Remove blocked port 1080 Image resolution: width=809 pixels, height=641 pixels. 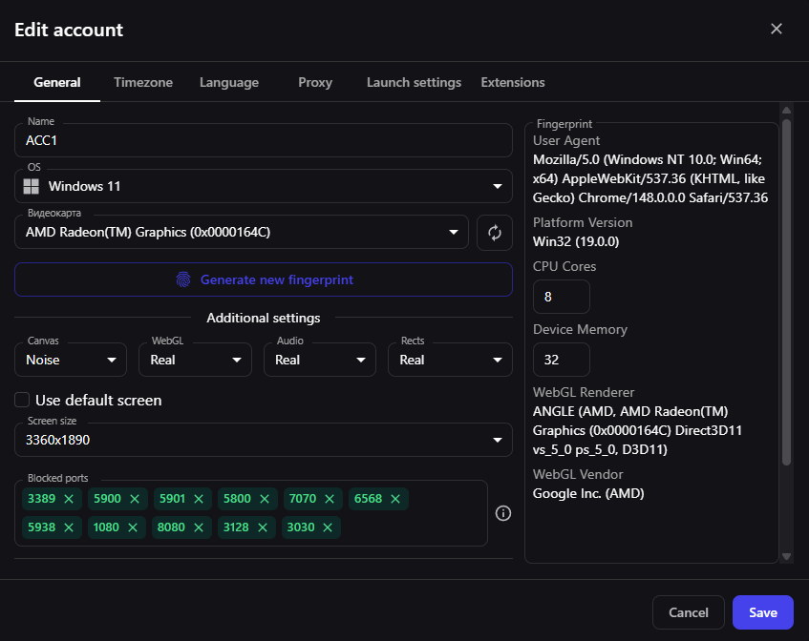tap(133, 527)
